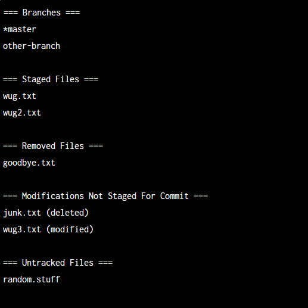The image size is (308, 308).
Task: Click the other-branch entry
Action: click(x=32, y=46)
